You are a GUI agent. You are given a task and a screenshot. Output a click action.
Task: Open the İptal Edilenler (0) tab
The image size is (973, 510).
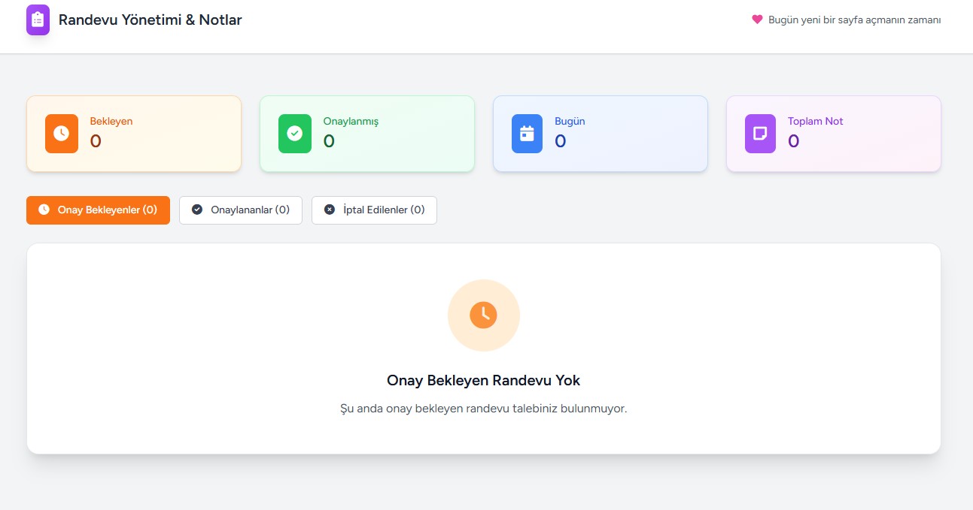tap(375, 210)
